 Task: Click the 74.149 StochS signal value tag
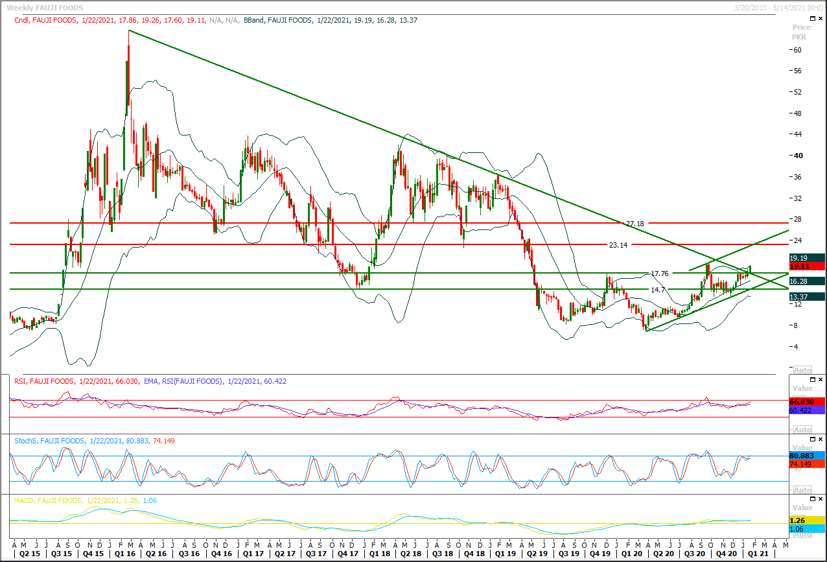click(x=806, y=464)
